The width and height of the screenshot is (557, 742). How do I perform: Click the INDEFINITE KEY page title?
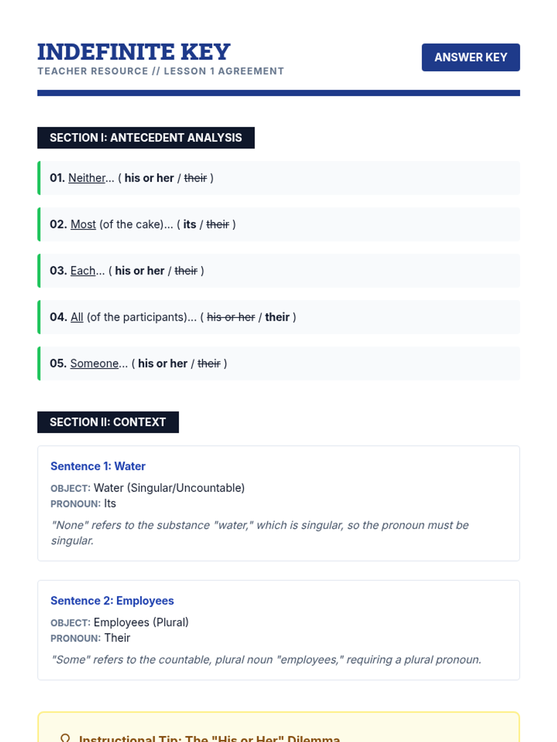pos(134,51)
